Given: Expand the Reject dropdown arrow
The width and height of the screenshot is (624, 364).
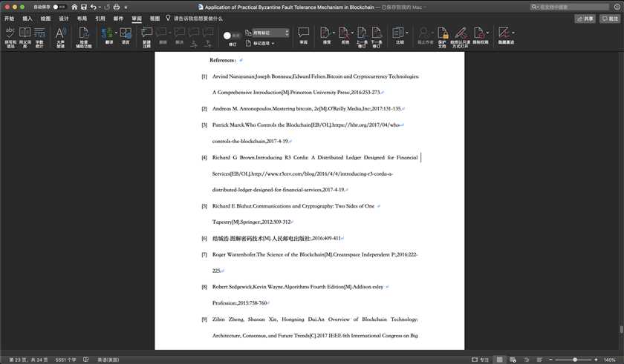Looking at the screenshot, I should coord(352,33).
